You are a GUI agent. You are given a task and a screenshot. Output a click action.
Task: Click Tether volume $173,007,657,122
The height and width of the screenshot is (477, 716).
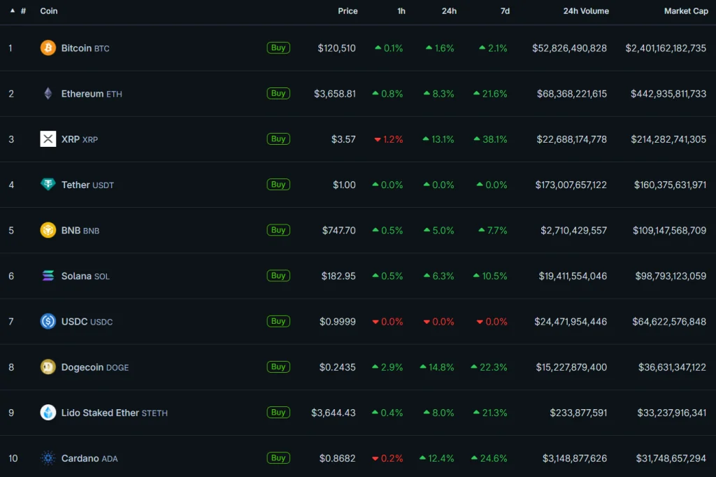(x=571, y=185)
